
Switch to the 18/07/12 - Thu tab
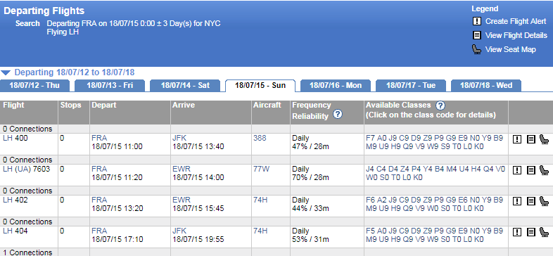pos(34,86)
